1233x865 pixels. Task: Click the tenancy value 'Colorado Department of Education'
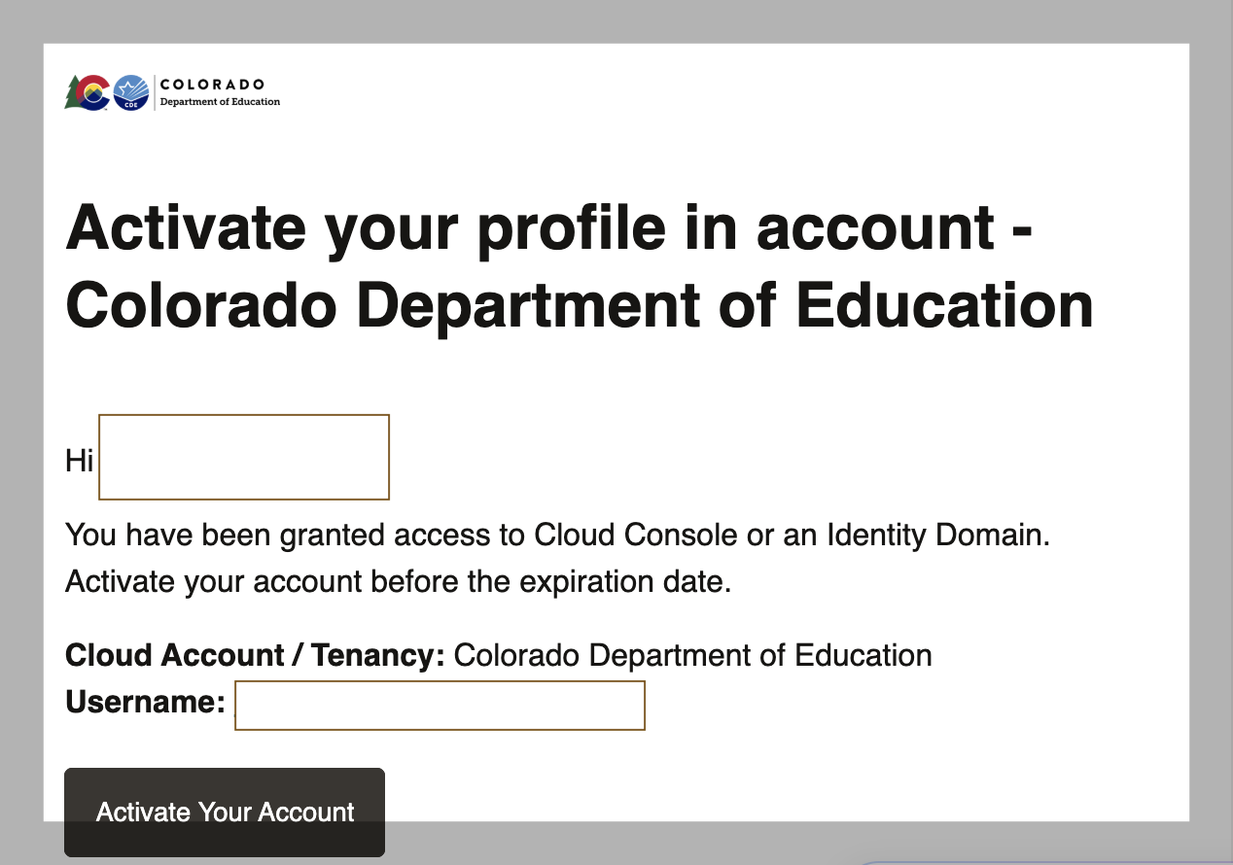click(x=693, y=655)
